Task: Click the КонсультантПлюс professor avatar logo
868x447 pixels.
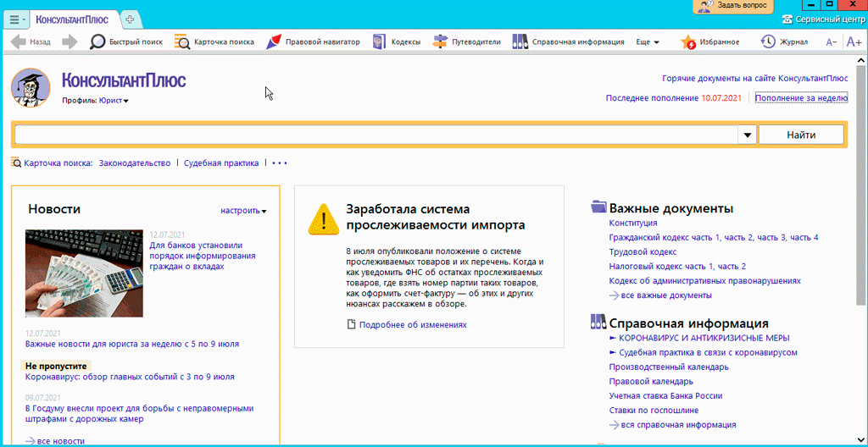Action: (x=31, y=88)
